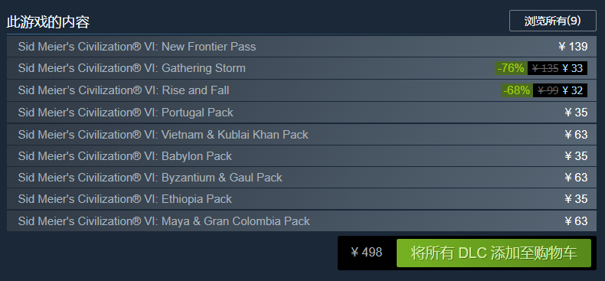The width and height of the screenshot is (605, 281).
Task: Select the Babylon Pack entry
Action: (301, 156)
